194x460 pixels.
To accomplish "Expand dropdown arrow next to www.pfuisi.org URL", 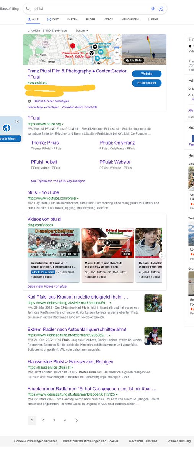I will coord(63,124).
